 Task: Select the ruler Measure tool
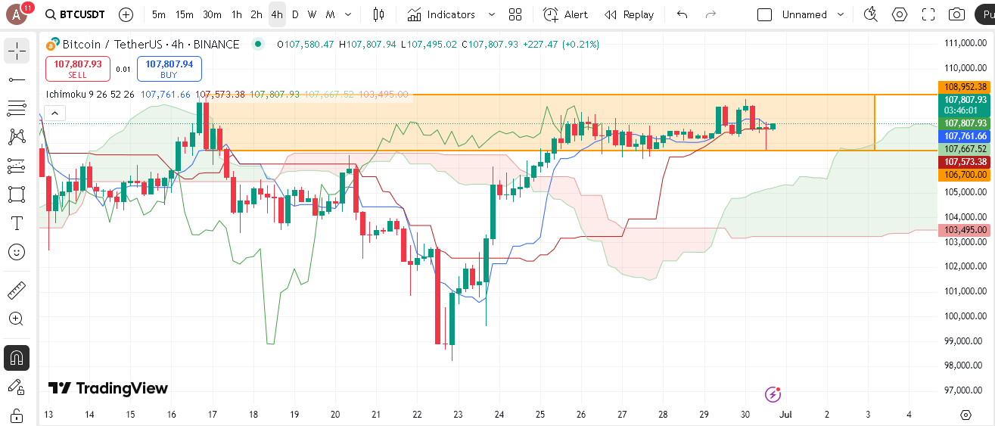pos(17,291)
